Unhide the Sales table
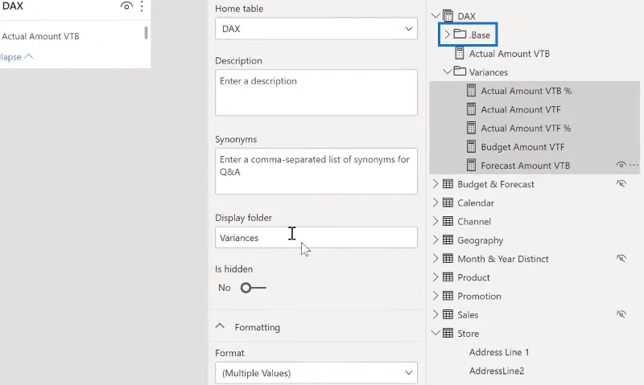Image resolution: width=644 pixels, height=385 pixels. click(621, 314)
